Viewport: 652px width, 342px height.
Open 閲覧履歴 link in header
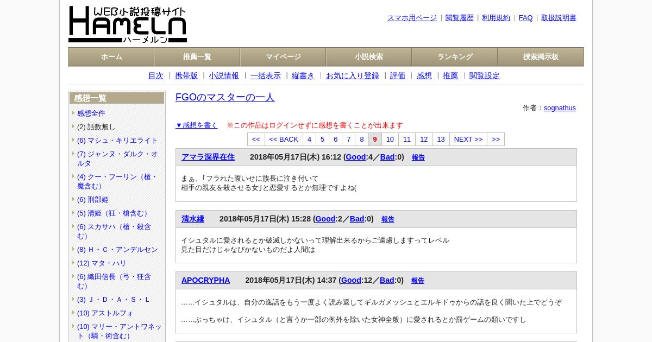tap(460, 18)
